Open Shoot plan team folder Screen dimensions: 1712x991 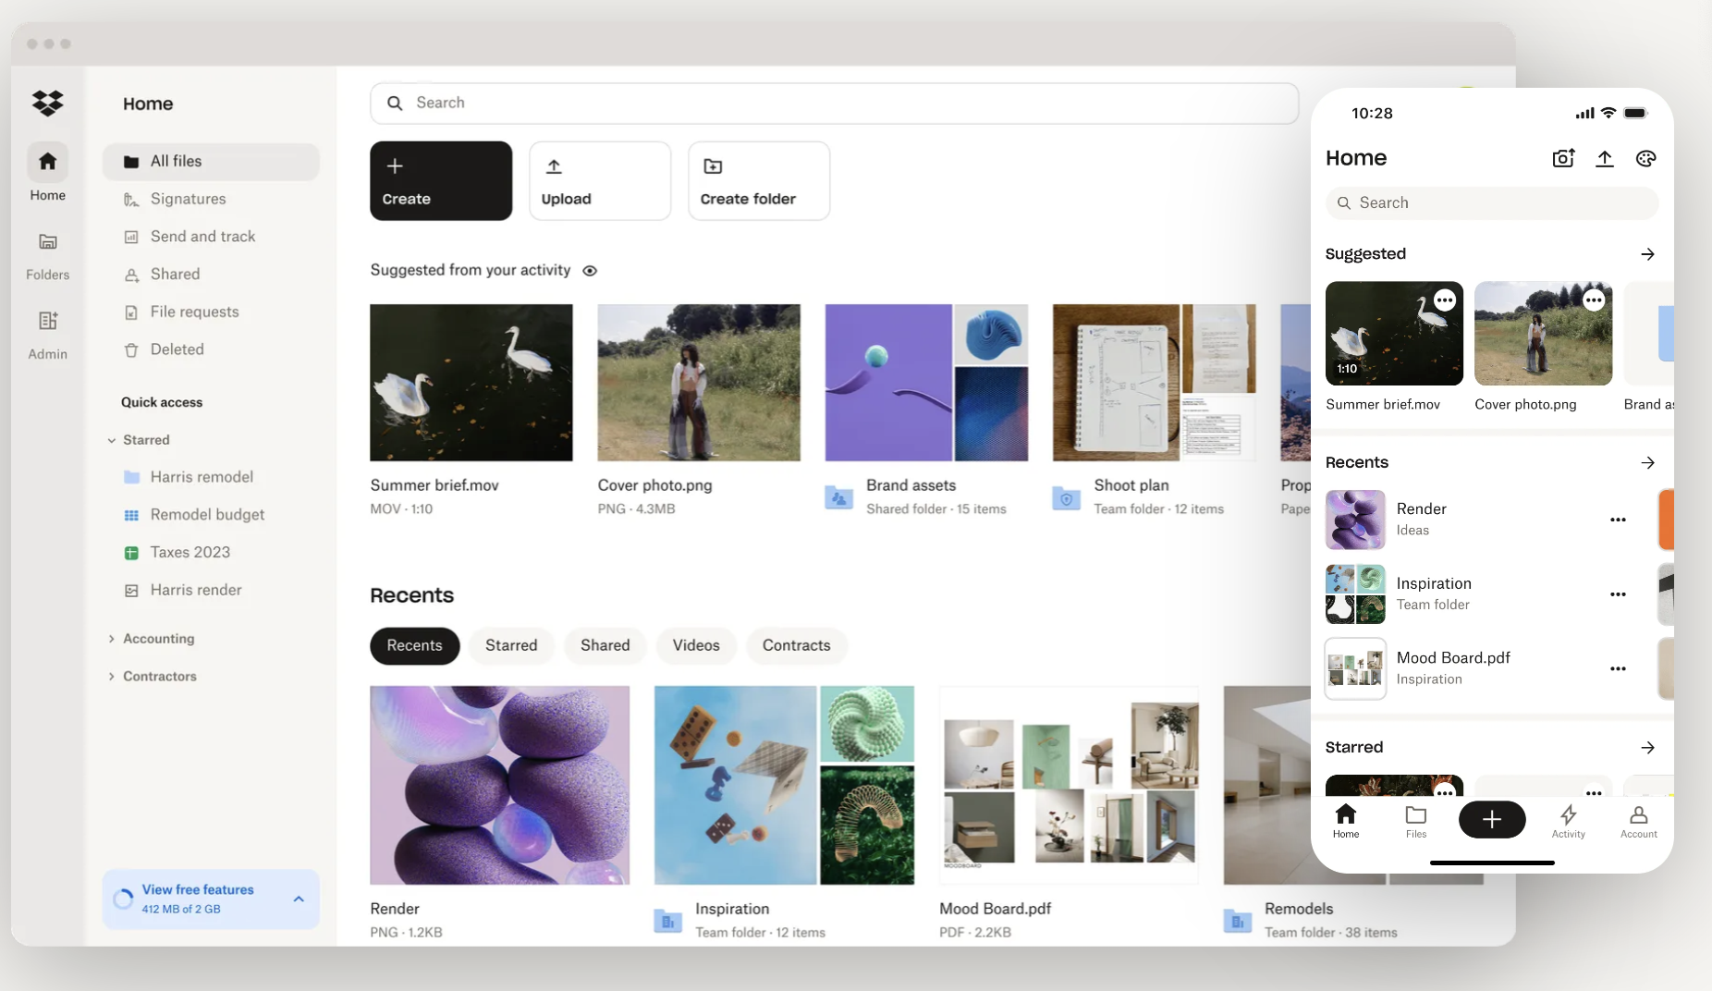(1154, 383)
